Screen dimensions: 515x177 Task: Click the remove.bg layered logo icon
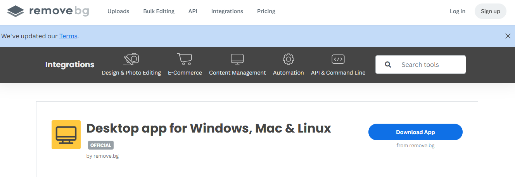16,11
